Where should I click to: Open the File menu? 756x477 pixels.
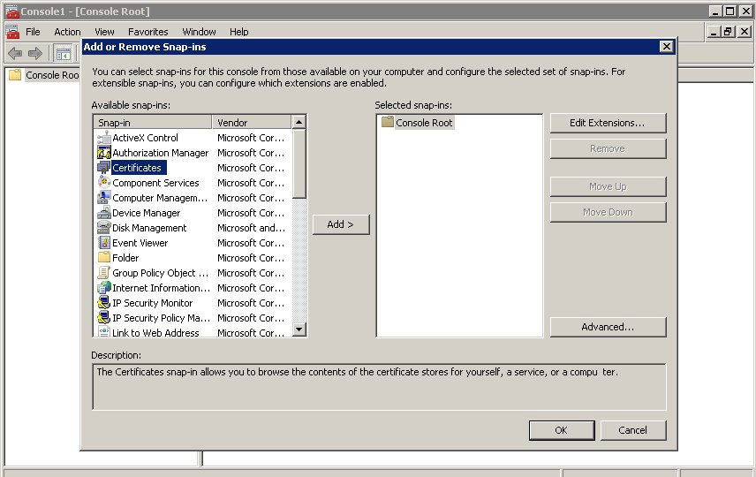33,32
